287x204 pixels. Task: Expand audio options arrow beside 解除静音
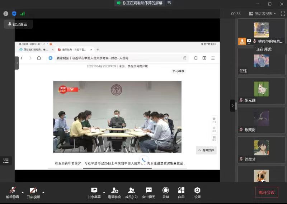click(x=23, y=192)
